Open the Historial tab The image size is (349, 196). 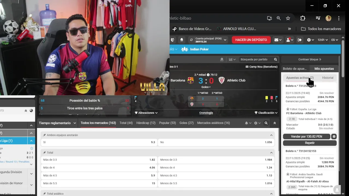(328, 78)
